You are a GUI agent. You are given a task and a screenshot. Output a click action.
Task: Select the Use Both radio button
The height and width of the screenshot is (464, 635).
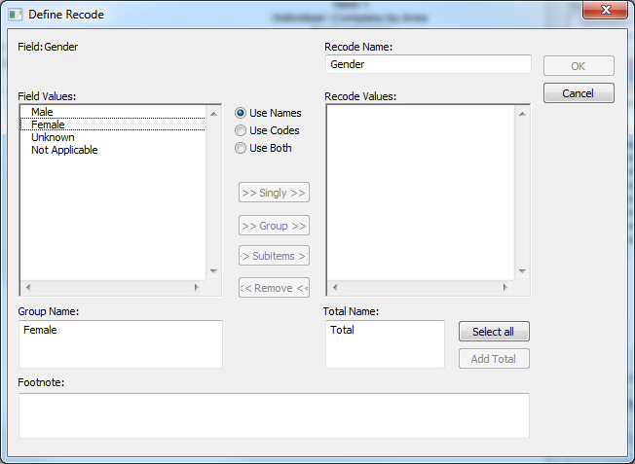coord(241,148)
